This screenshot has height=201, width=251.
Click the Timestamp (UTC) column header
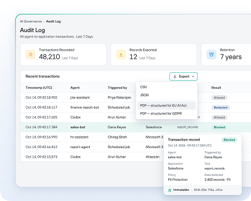pyautogui.click(x=39, y=88)
